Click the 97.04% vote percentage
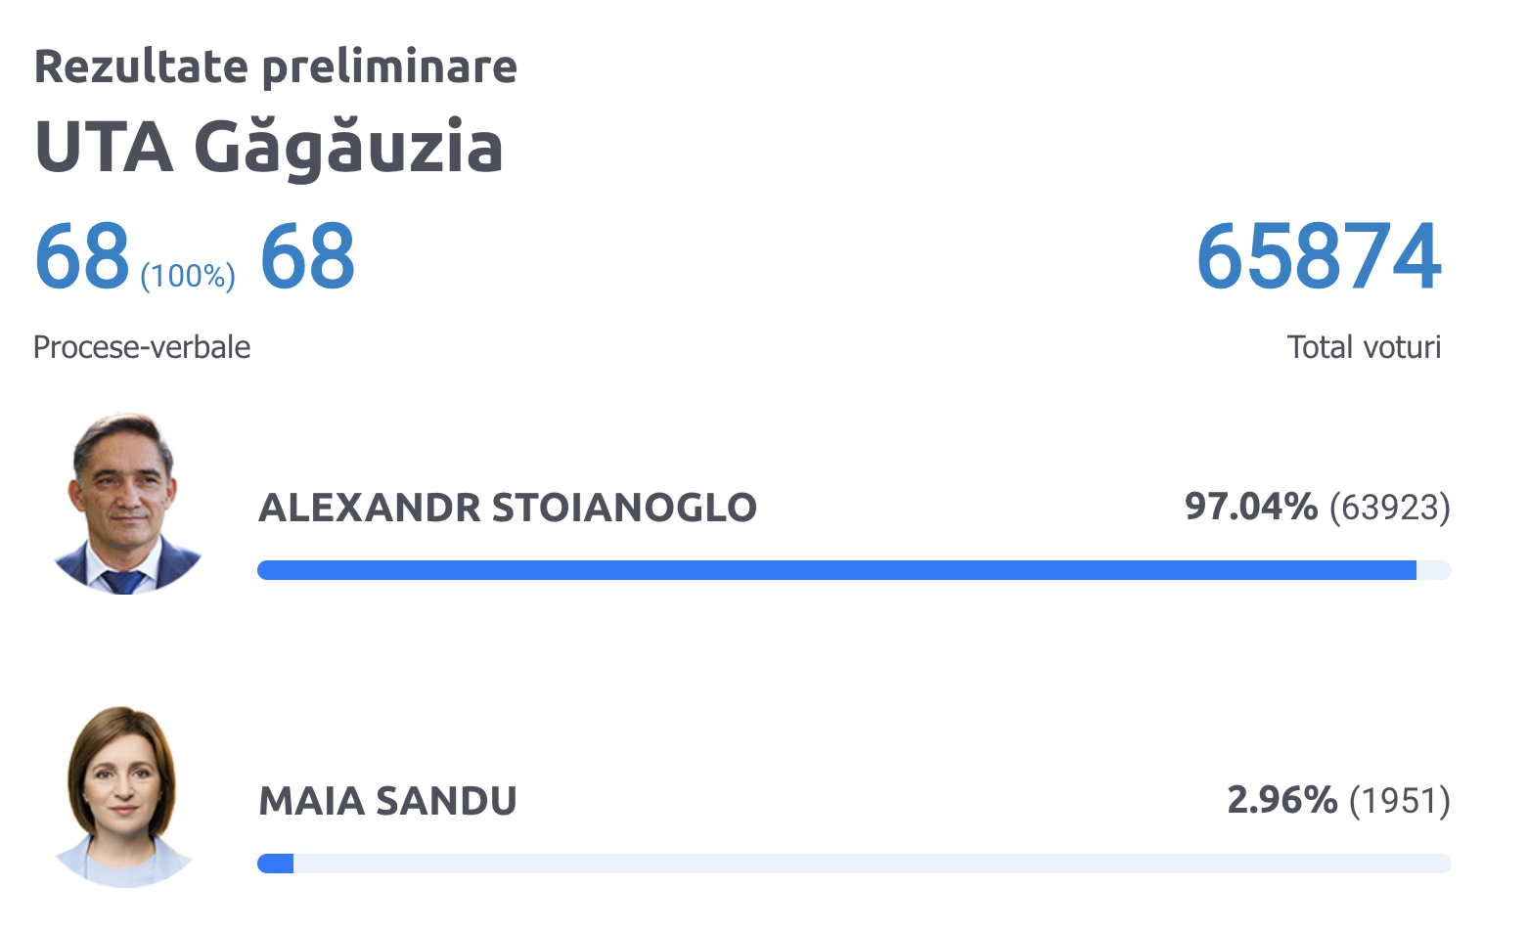This screenshot has width=1528, height=931. click(1251, 507)
